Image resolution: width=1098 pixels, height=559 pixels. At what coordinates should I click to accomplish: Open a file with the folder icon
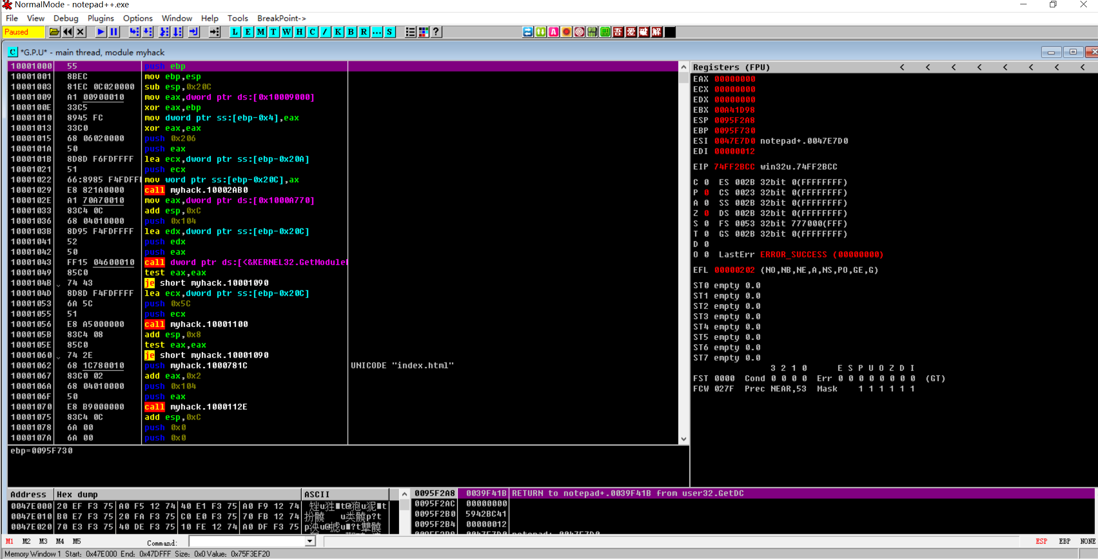click(54, 32)
